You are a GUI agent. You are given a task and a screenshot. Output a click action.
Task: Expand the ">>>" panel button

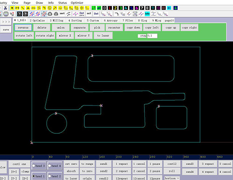pos(6,22)
